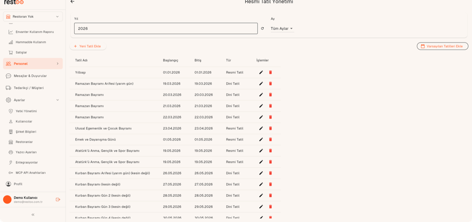472x222 pixels.
Task: Open Envanter Kullanım Raporu page
Action: pos(35,32)
